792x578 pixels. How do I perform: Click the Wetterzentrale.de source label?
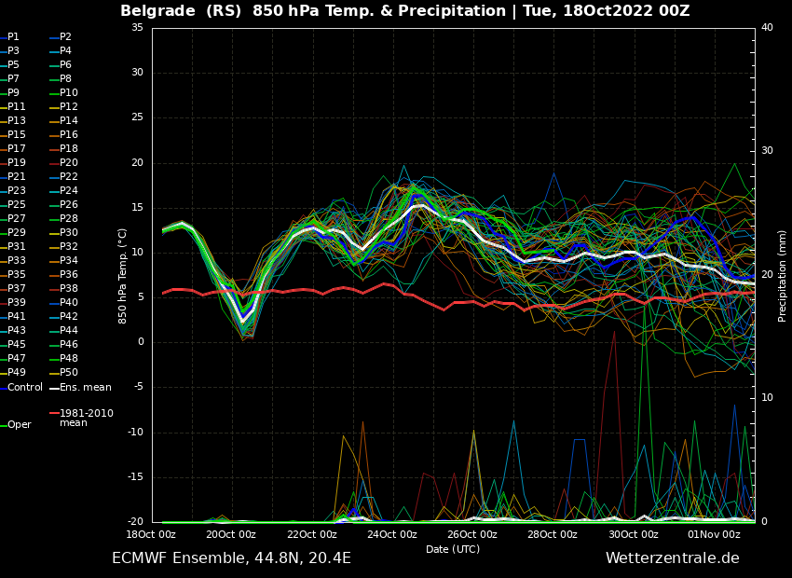(x=673, y=558)
